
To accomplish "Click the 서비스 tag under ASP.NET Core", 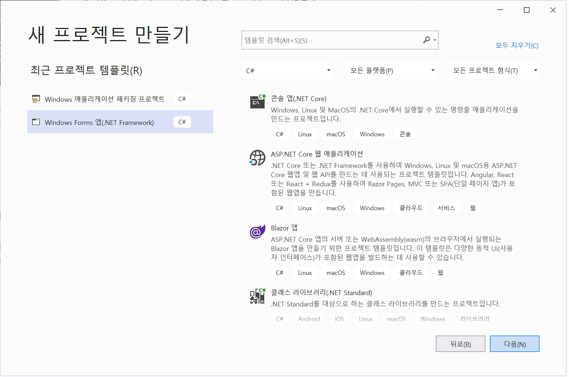I will (446, 208).
